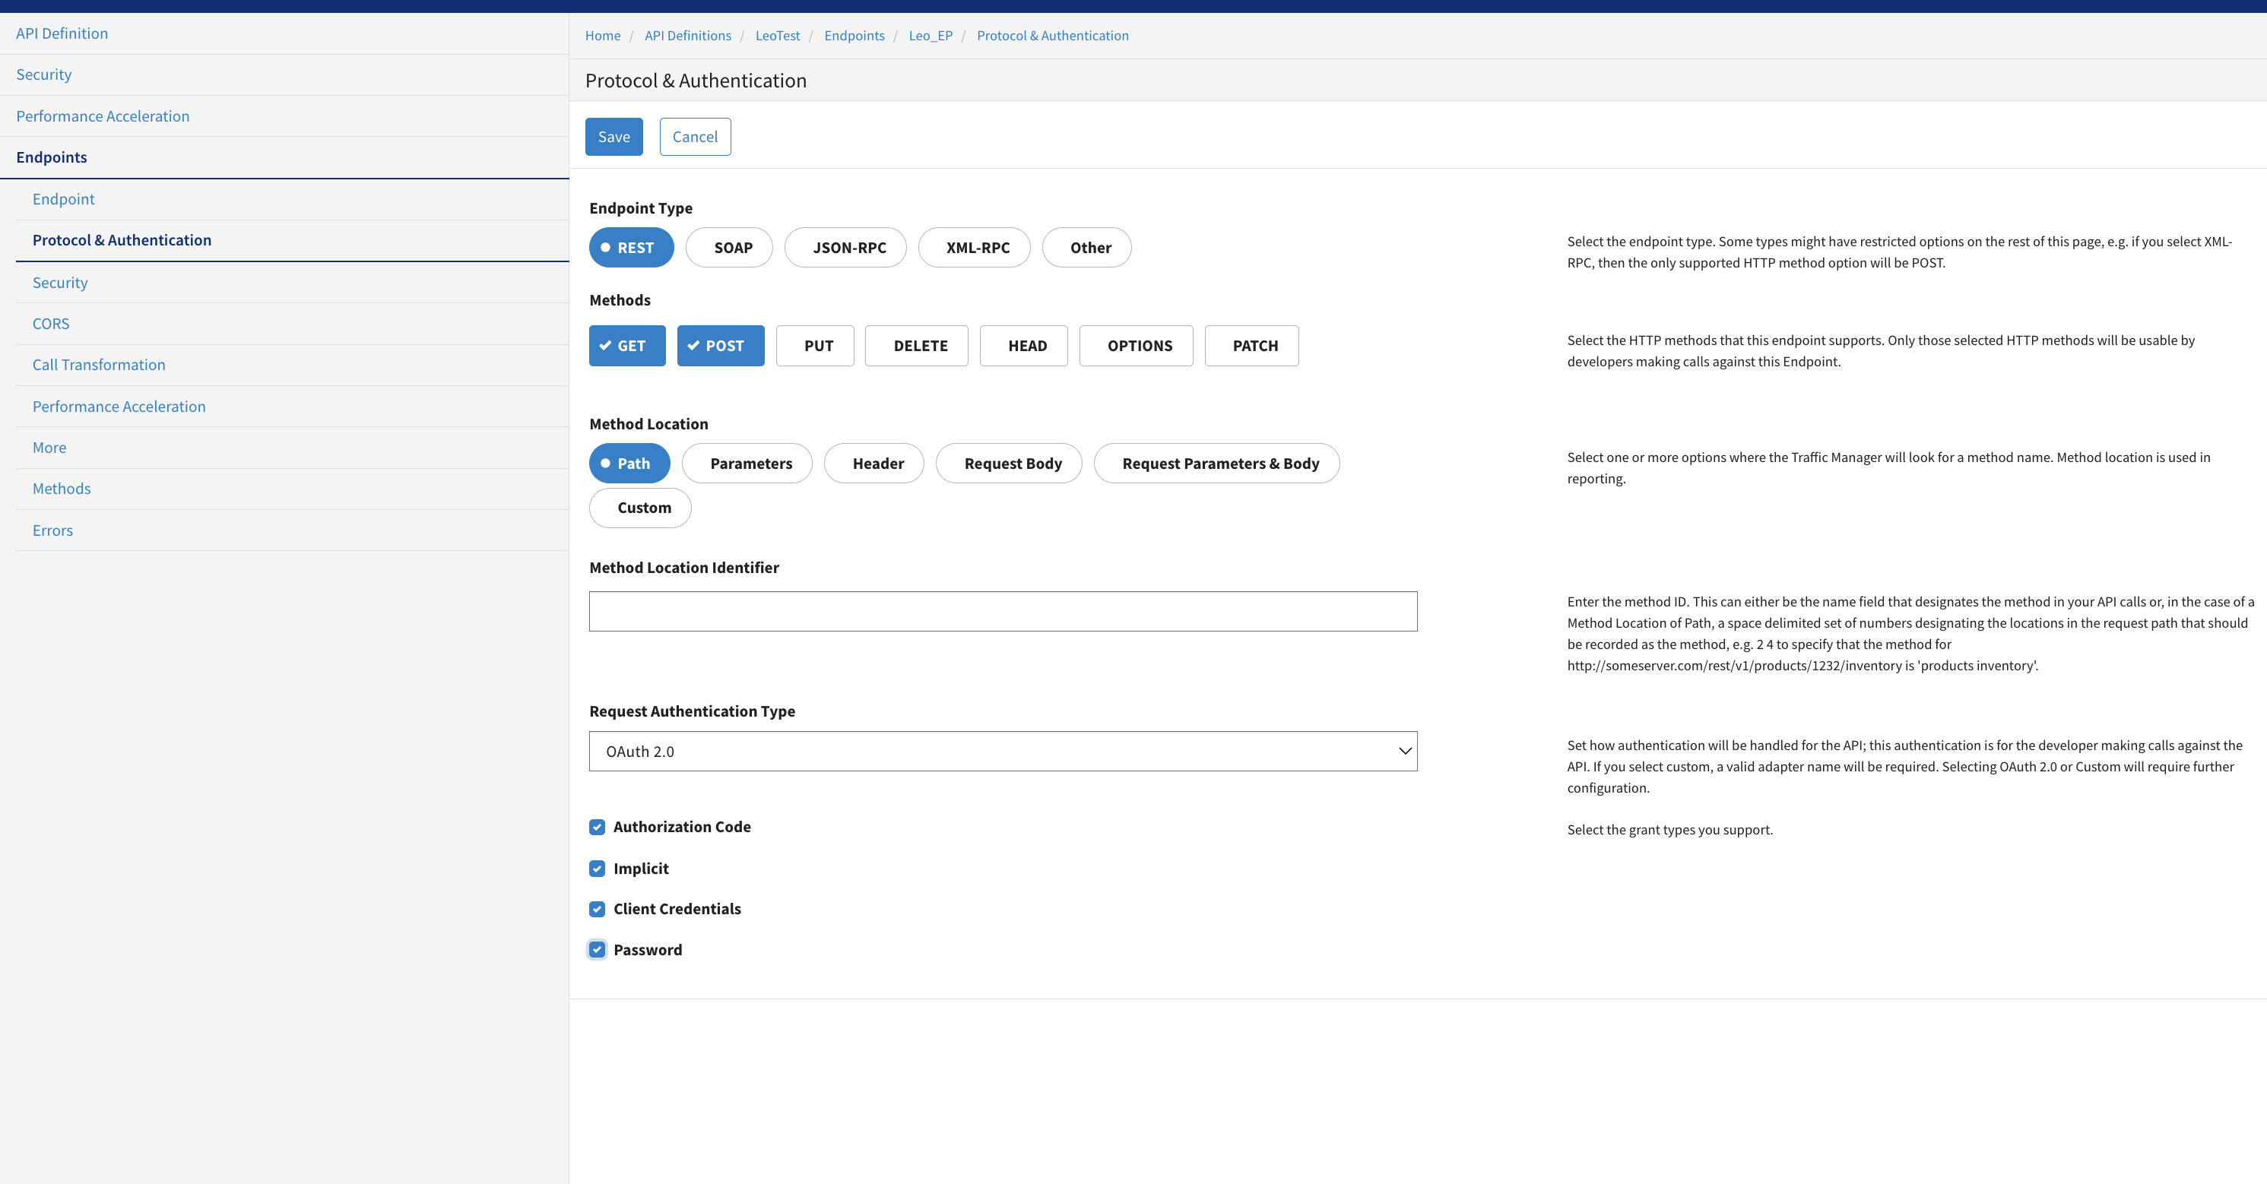Image resolution: width=2267 pixels, height=1184 pixels.
Task: Save the protocol settings
Action: pyautogui.click(x=614, y=136)
